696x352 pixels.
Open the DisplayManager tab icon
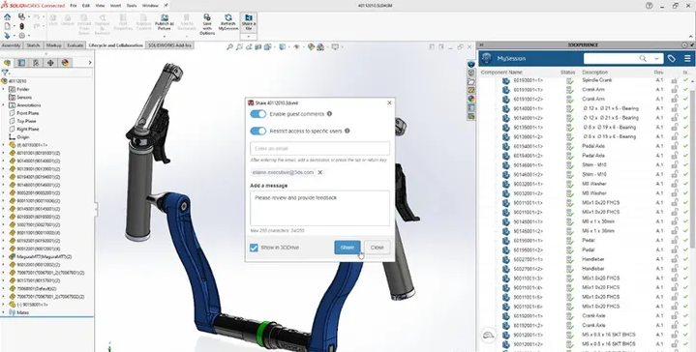pyautogui.click(x=65, y=63)
